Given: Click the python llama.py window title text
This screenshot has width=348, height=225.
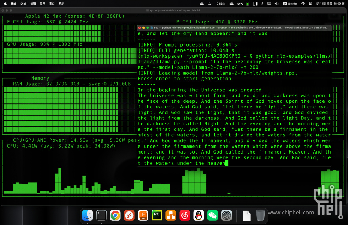Looking at the screenshot, I should coord(241,28).
